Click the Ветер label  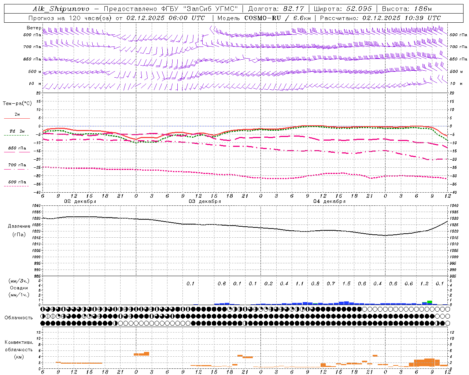point(34,28)
